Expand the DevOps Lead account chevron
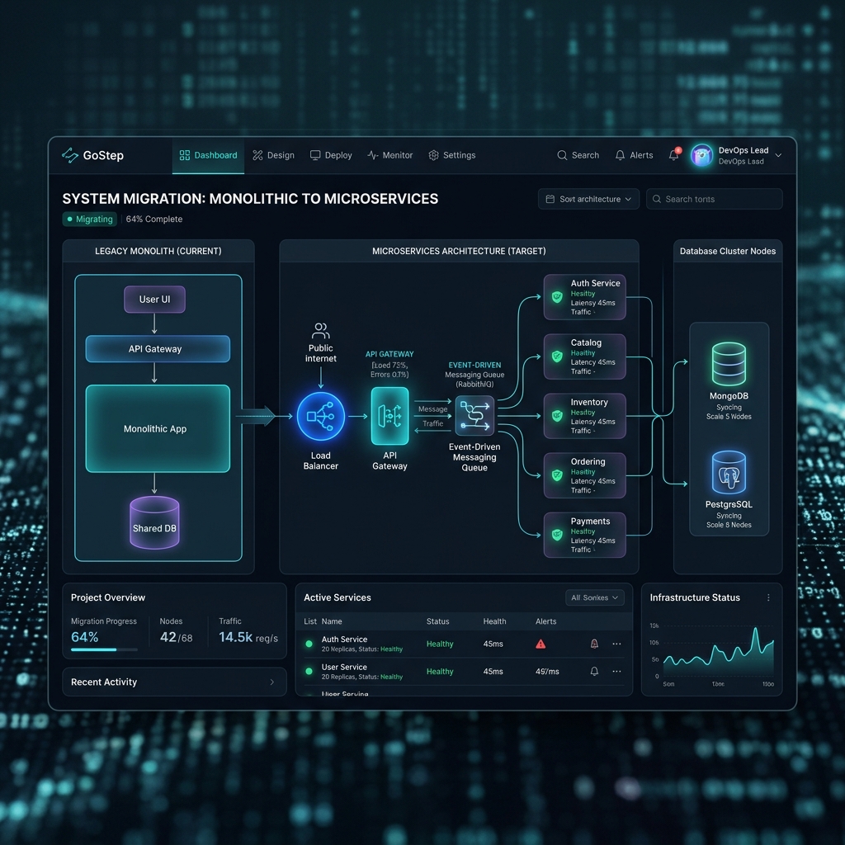Image resolution: width=845 pixels, height=845 pixels. [778, 155]
